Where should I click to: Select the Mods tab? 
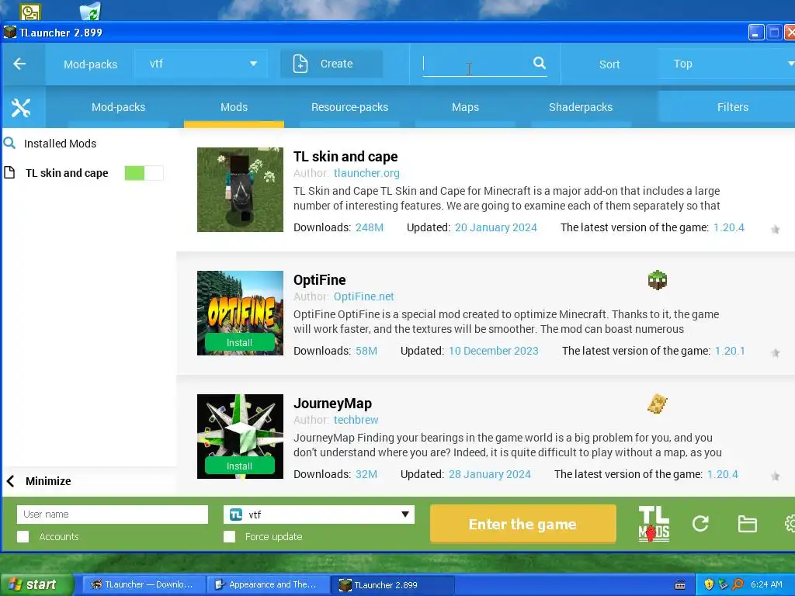[x=234, y=107]
